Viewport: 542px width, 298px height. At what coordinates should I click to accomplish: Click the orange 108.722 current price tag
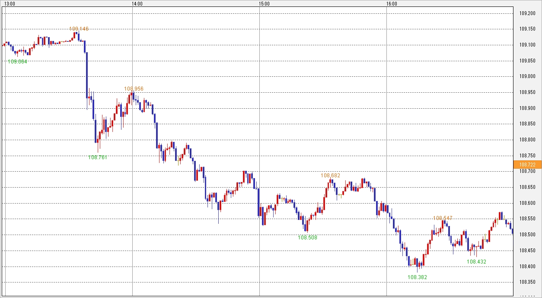(527, 164)
